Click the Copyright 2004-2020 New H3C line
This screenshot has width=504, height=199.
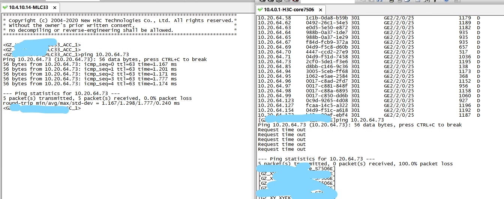coord(120,21)
